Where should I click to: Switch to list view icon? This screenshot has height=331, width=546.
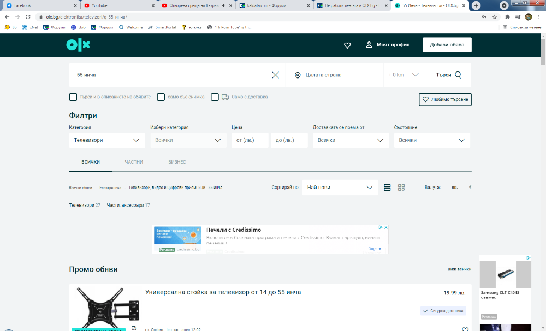point(387,188)
